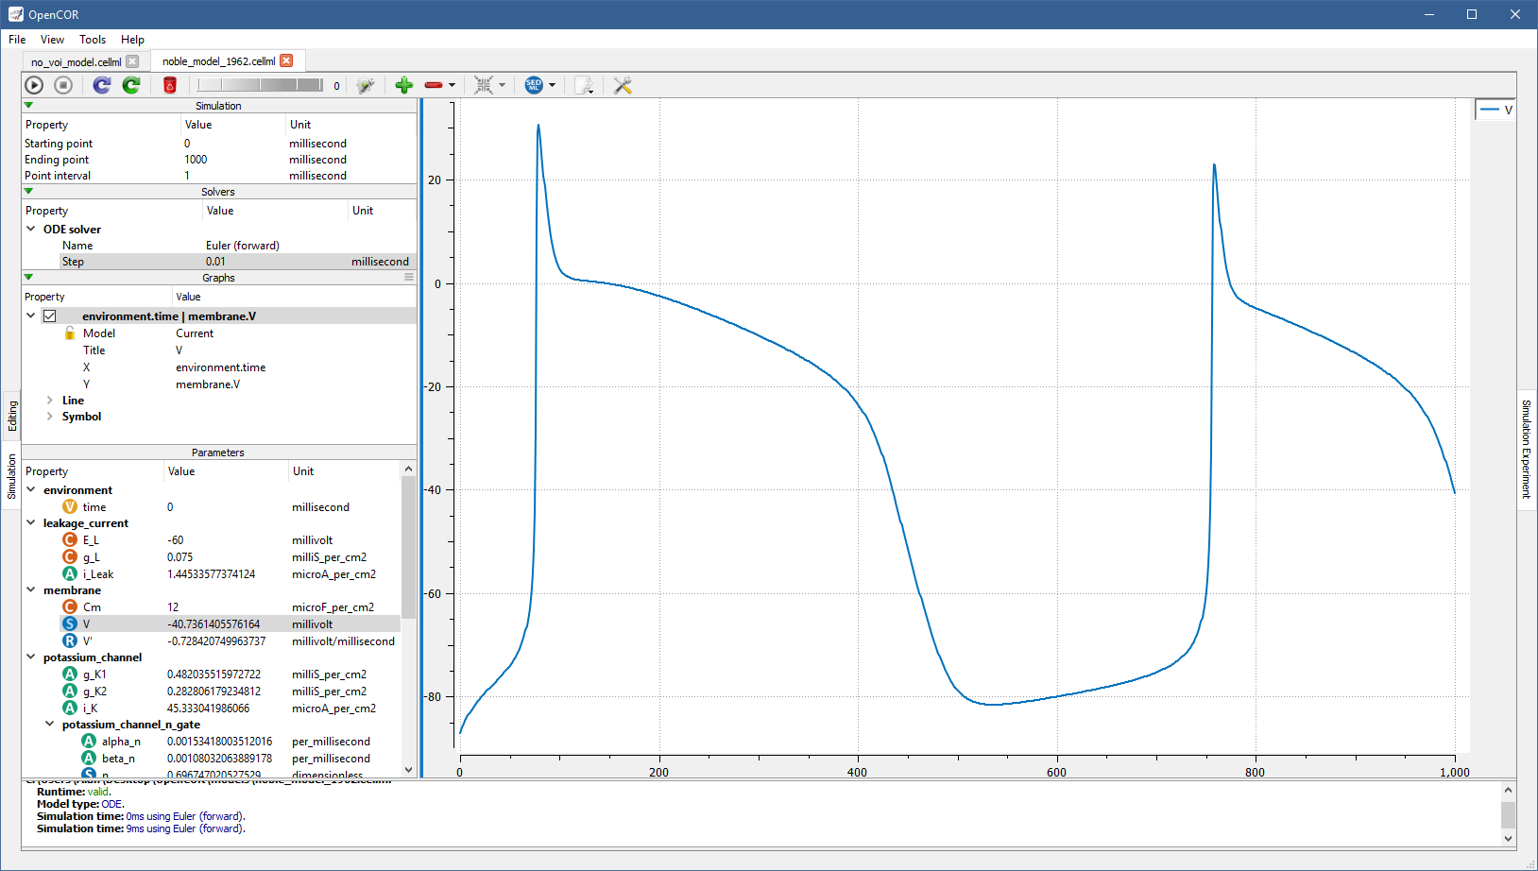This screenshot has width=1538, height=871.
Task: Run the simulation with the play button
Action: [34, 85]
